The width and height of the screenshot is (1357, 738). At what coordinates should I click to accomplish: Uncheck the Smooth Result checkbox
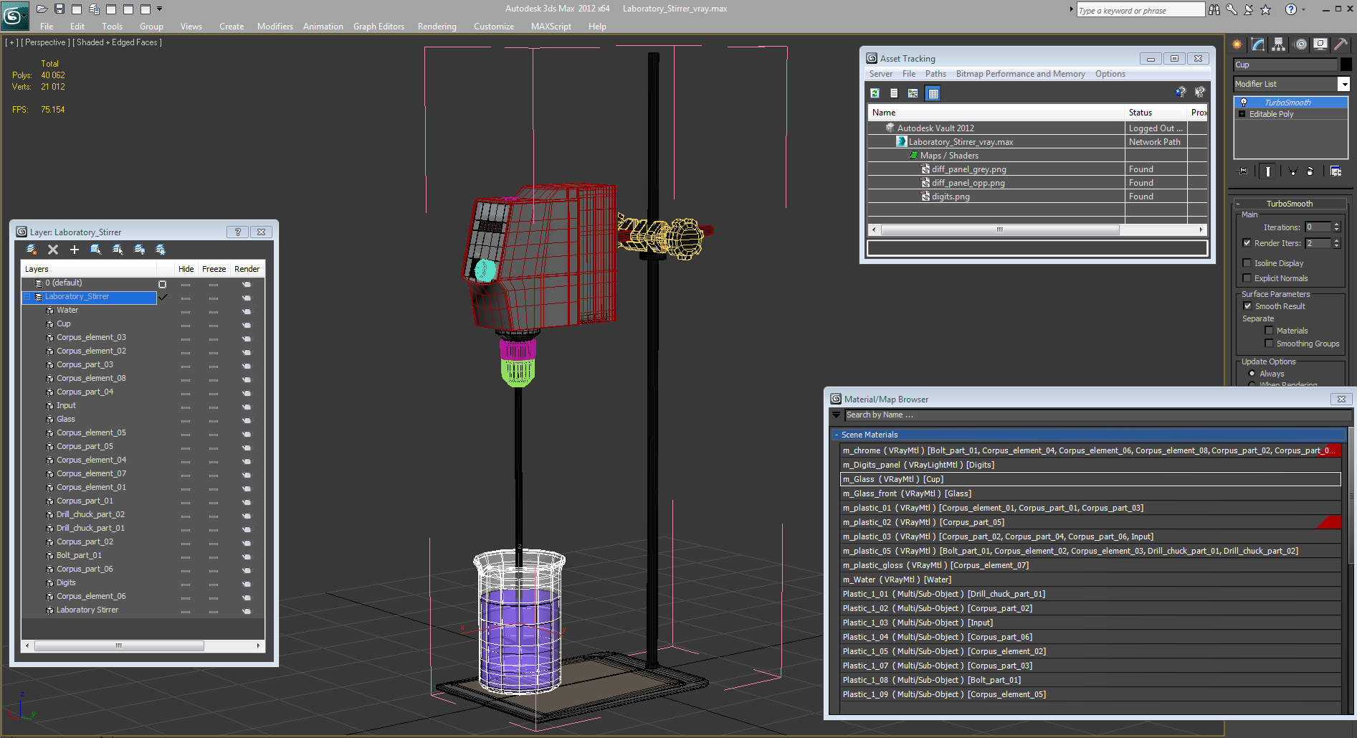point(1247,306)
